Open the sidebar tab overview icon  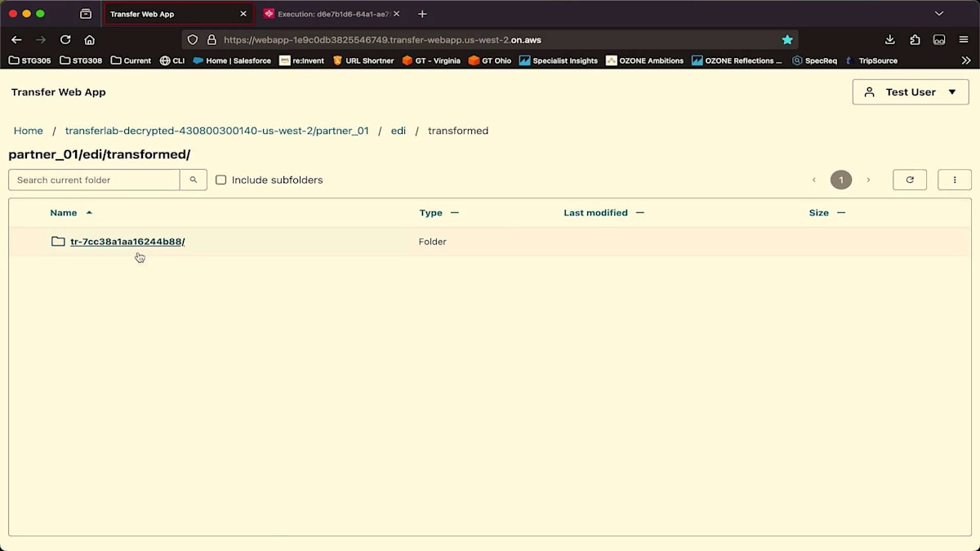(86, 14)
